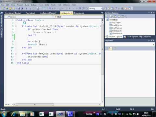Viewport: 156px width, 117px height.
Task: Open the Properties object selector dropdown
Action: click(154, 44)
